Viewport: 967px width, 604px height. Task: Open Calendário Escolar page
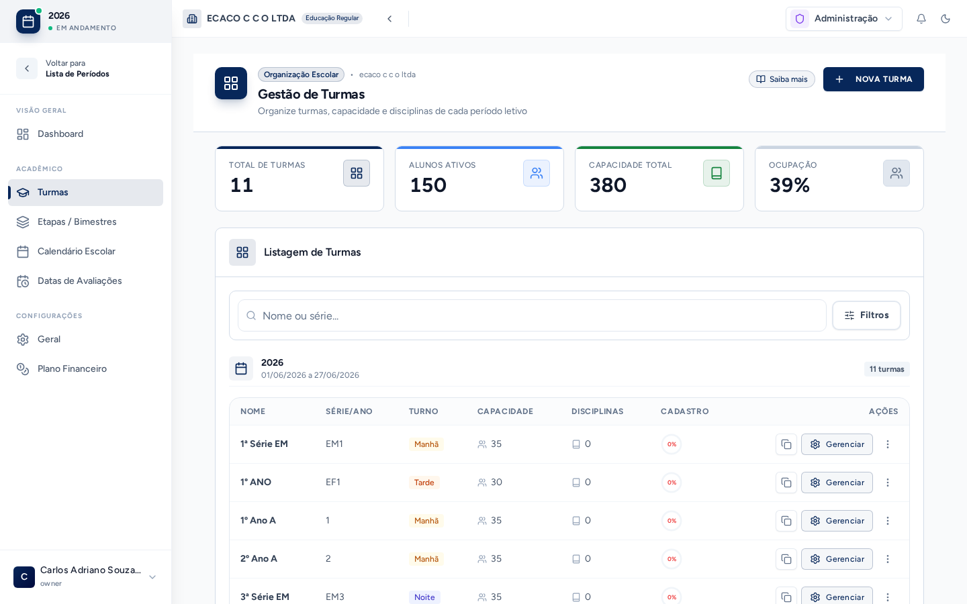pyautogui.click(x=85, y=252)
